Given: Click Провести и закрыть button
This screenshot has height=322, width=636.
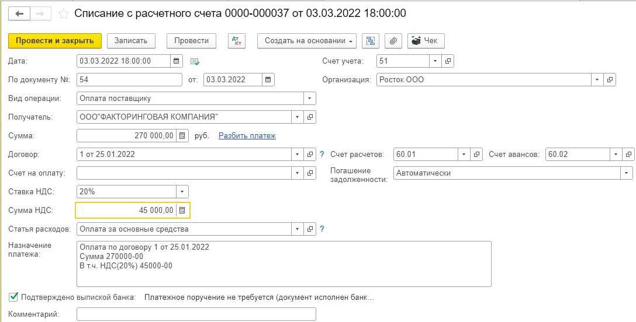Looking at the screenshot, I should pyautogui.click(x=55, y=41).
